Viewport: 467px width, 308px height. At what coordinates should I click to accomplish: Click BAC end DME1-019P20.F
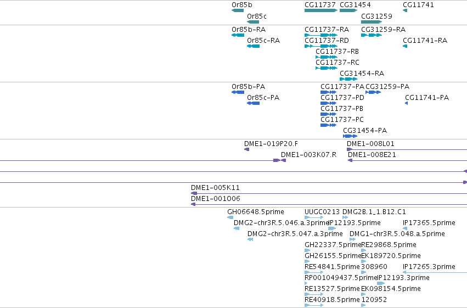point(246,149)
